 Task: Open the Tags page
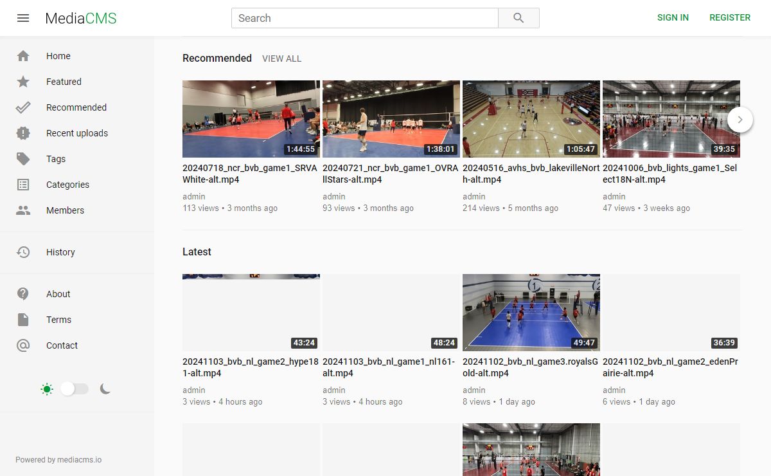pos(77,159)
